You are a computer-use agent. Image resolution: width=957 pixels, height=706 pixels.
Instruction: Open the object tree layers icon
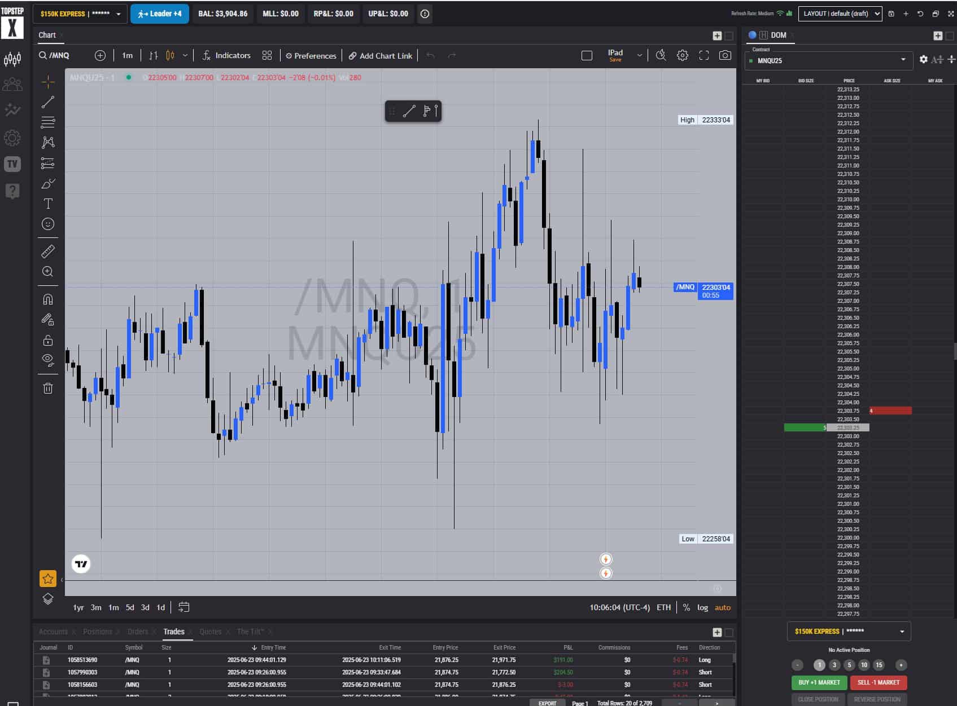point(48,599)
